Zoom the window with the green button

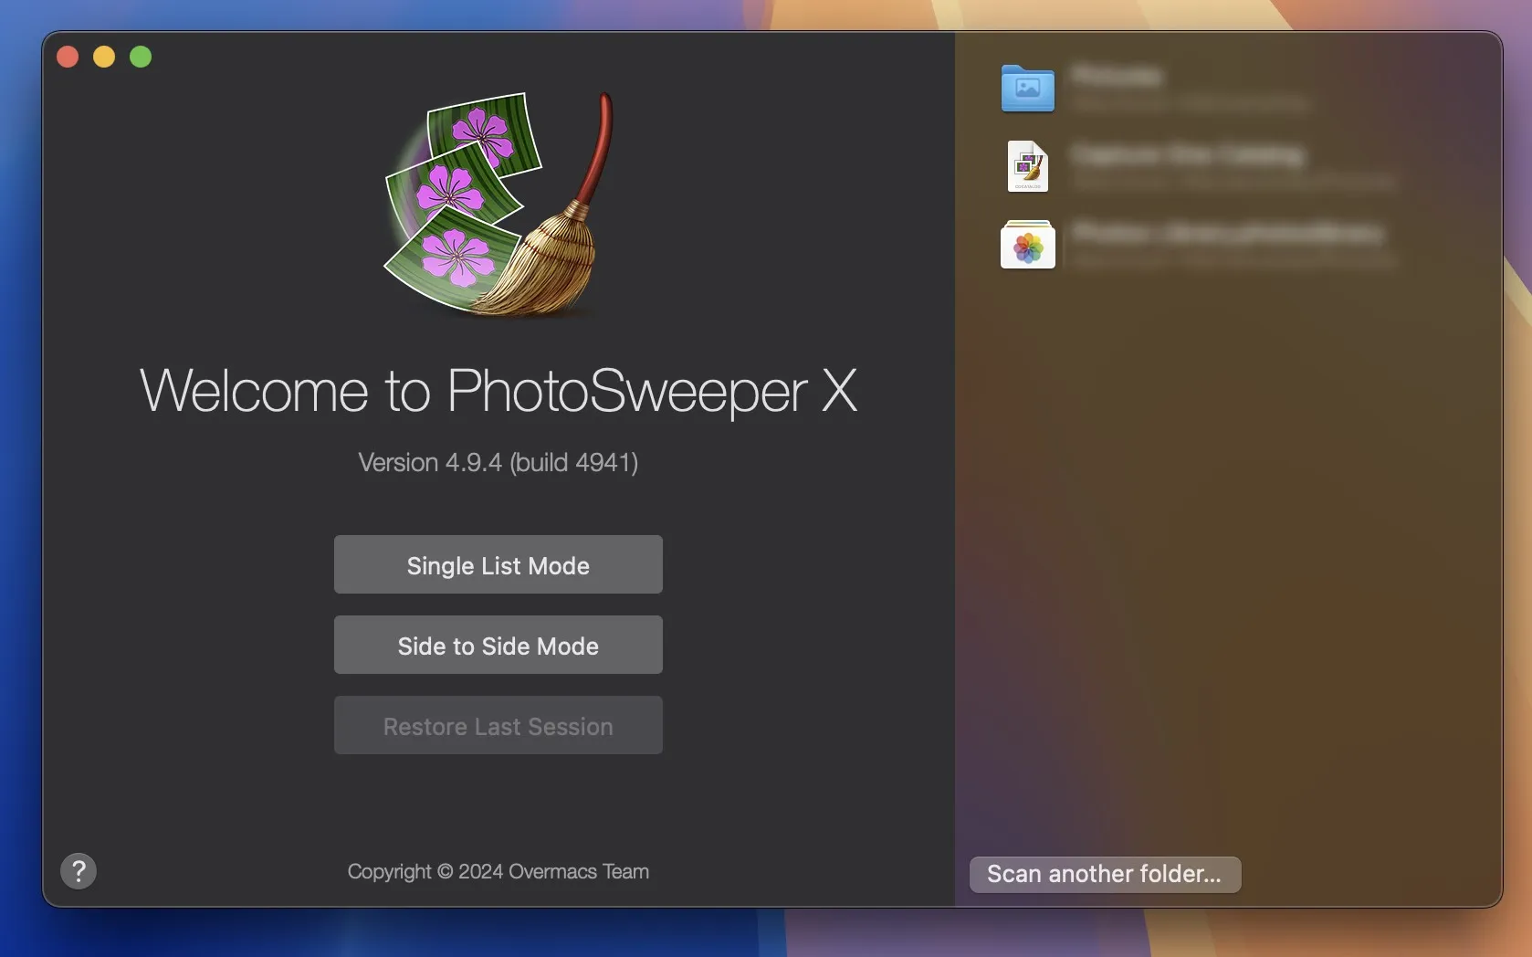tap(141, 57)
